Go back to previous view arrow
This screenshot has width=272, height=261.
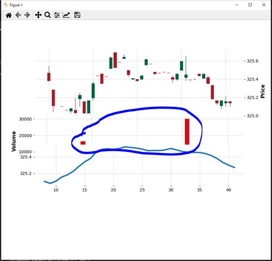(18, 15)
